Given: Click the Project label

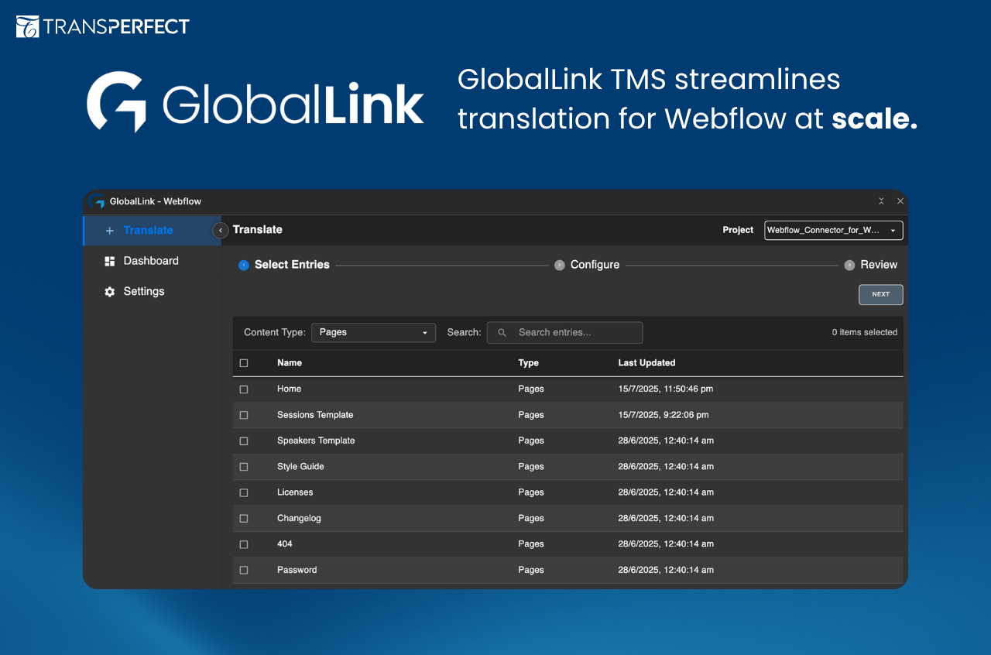Looking at the screenshot, I should pyautogui.click(x=738, y=230).
